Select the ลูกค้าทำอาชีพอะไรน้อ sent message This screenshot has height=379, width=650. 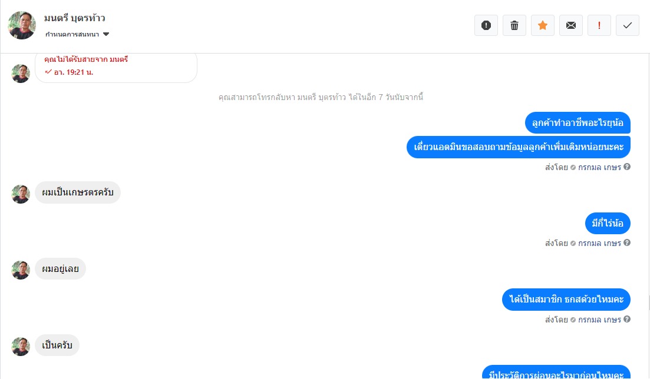tap(578, 122)
